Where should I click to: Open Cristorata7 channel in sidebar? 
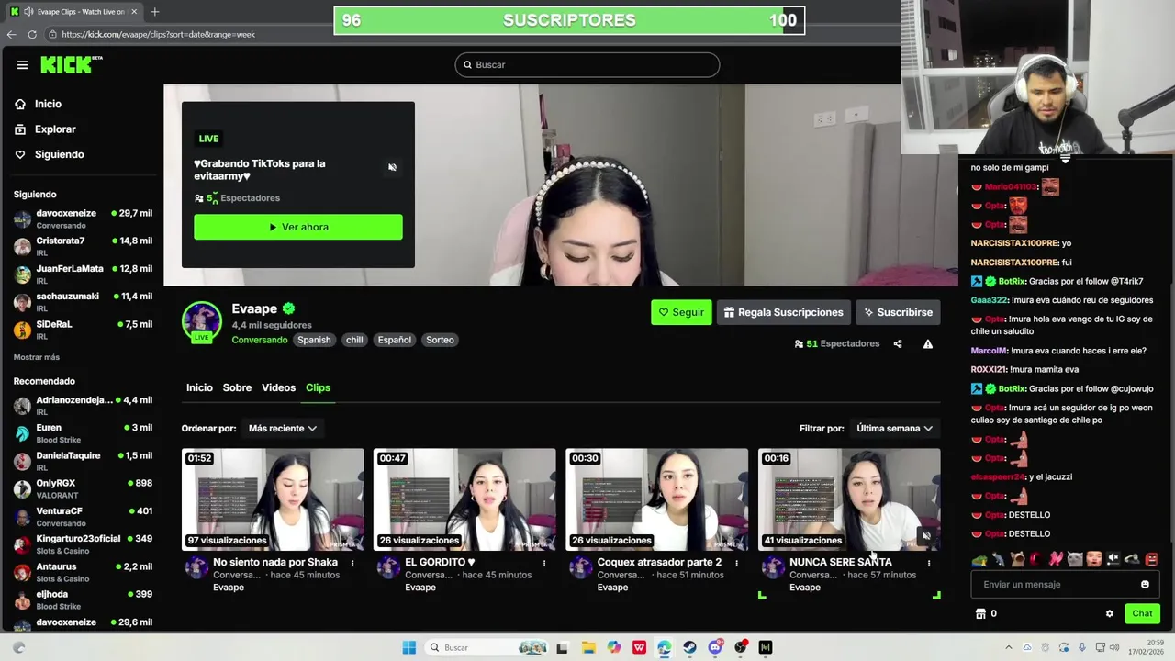[83, 246]
